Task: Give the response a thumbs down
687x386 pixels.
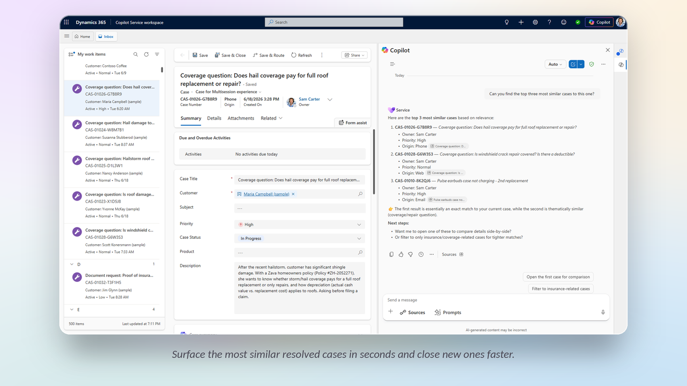Action: coord(410,254)
